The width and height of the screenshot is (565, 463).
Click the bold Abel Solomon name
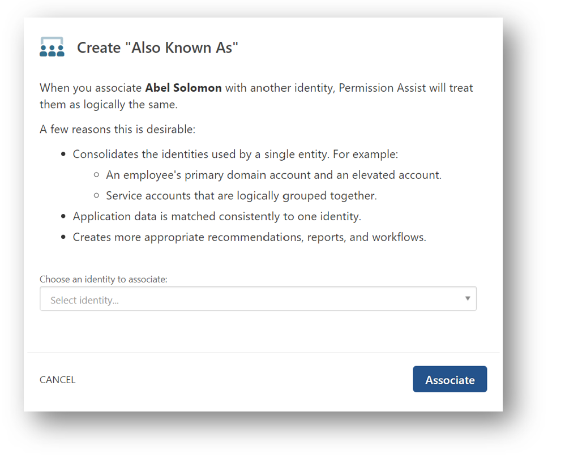coord(183,88)
